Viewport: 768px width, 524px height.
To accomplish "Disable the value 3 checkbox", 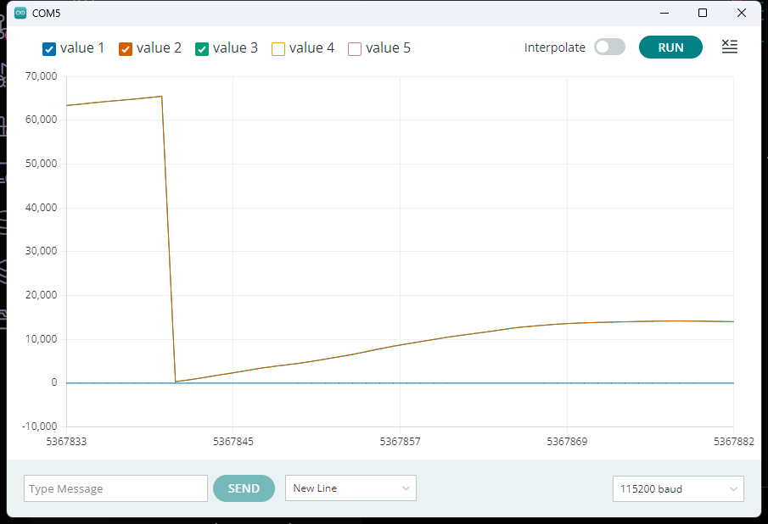I will click(x=202, y=48).
